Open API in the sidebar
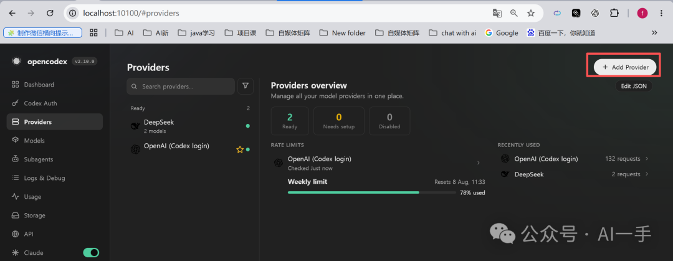673x261 pixels. 54,234
